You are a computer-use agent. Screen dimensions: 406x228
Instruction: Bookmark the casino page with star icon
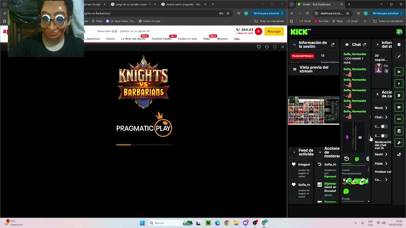tap(228, 13)
